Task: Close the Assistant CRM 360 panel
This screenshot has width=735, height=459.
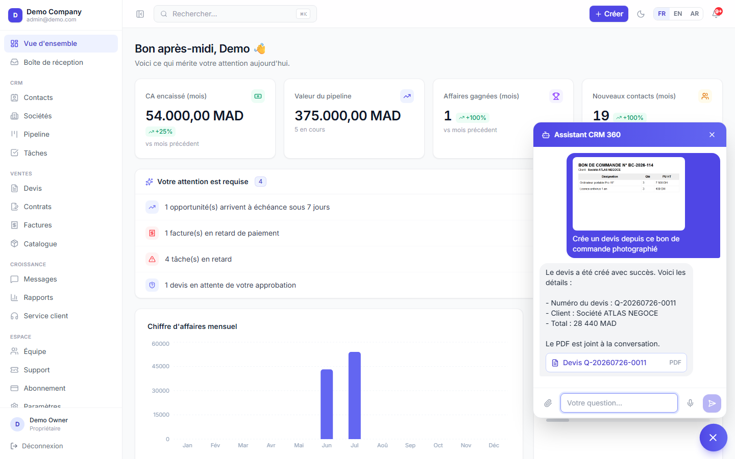Action: (x=712, y=135)
